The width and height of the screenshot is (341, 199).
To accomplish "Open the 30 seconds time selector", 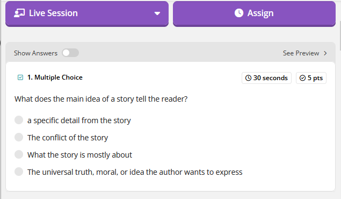I will [266, 78].
